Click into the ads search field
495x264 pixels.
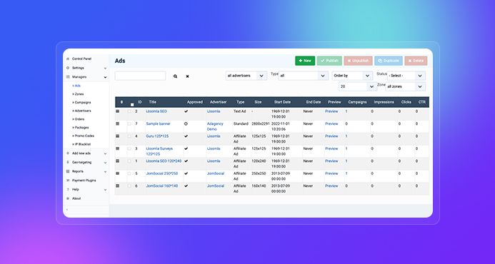[x=140, y=76]
